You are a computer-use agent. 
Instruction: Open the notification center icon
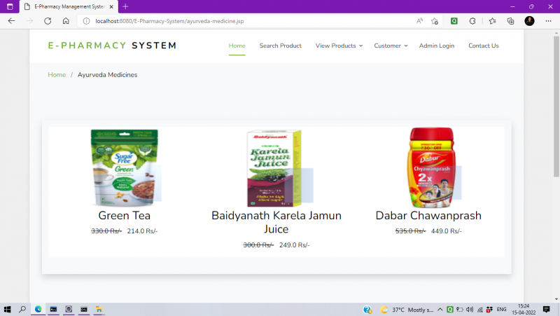click(547, 309)
